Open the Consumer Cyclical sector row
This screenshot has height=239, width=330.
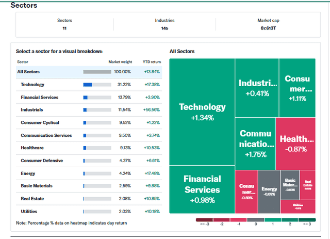click(89, 123)
